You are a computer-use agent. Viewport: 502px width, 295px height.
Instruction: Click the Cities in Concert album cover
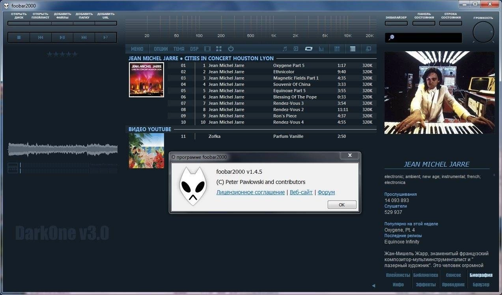click(146, 80)
